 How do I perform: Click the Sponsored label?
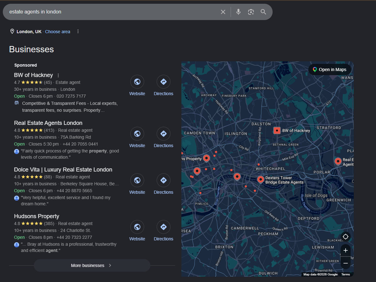tap(26, 65)
